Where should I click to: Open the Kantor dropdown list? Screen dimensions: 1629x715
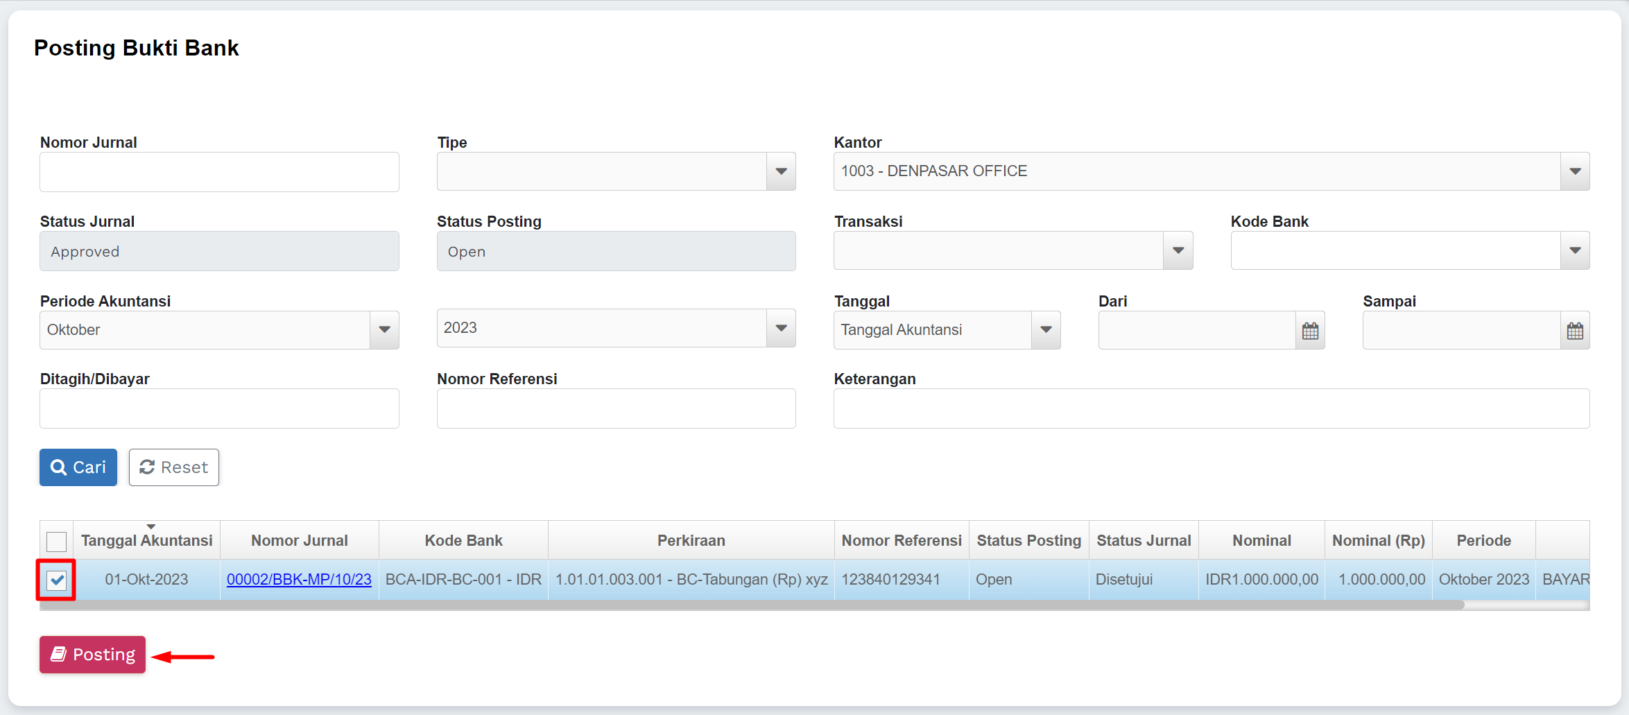tap(1574, 171)
